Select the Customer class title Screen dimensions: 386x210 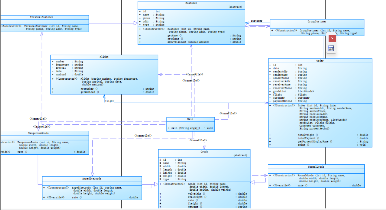(x=191, y=3)
